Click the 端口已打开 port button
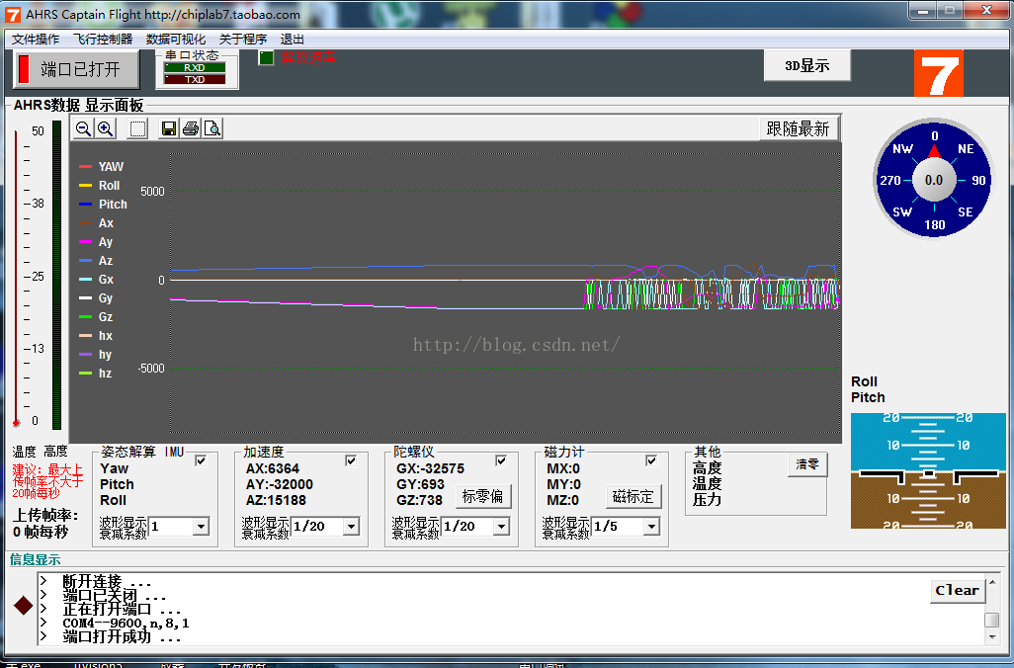 (76, 69)
